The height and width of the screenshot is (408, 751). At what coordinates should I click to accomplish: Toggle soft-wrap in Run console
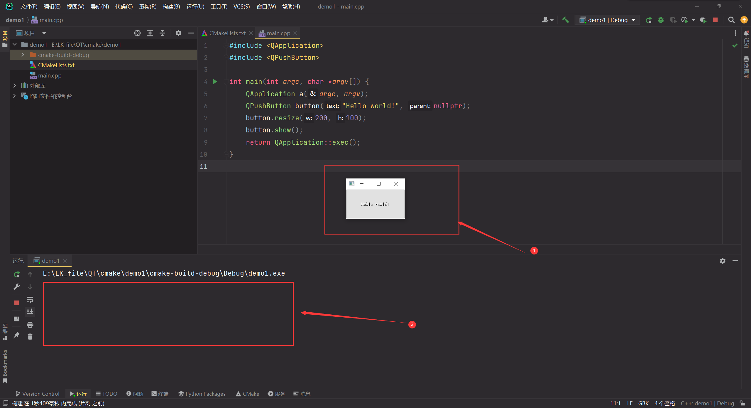(30, 300)
